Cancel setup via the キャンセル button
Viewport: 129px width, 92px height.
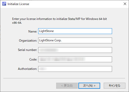[x=115, y=86]
